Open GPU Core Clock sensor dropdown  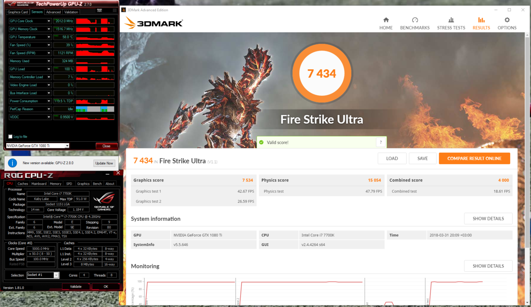click(49, 21)
